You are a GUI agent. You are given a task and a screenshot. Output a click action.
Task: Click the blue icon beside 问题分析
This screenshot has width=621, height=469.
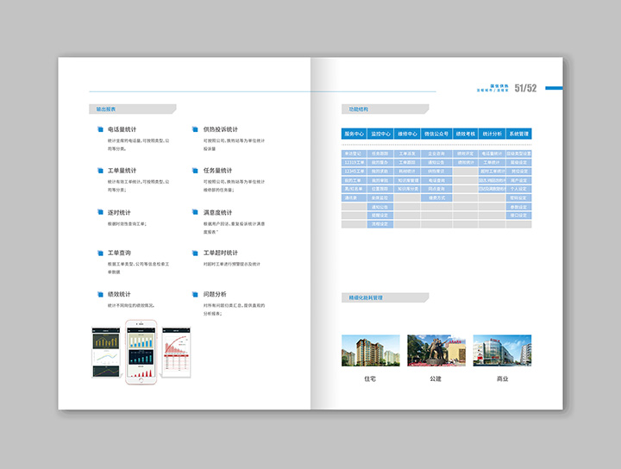tap(195, 295)
